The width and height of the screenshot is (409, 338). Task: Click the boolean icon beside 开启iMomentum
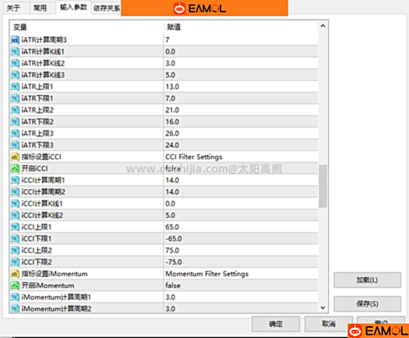click(x=15, y=286)
